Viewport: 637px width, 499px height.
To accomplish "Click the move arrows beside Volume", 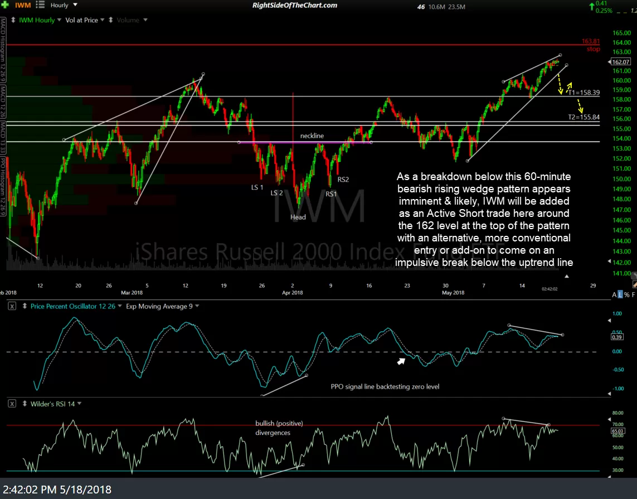I will coord(110,20).
